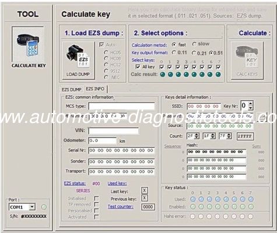Toggle the All key checkbox
This screenshot has width=277, height=233.
coord(138,67)
